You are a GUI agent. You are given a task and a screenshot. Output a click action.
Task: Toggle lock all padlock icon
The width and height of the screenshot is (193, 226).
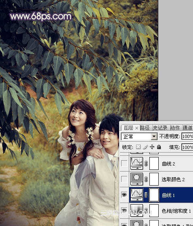pyautogui.click(x=159, y=147)
